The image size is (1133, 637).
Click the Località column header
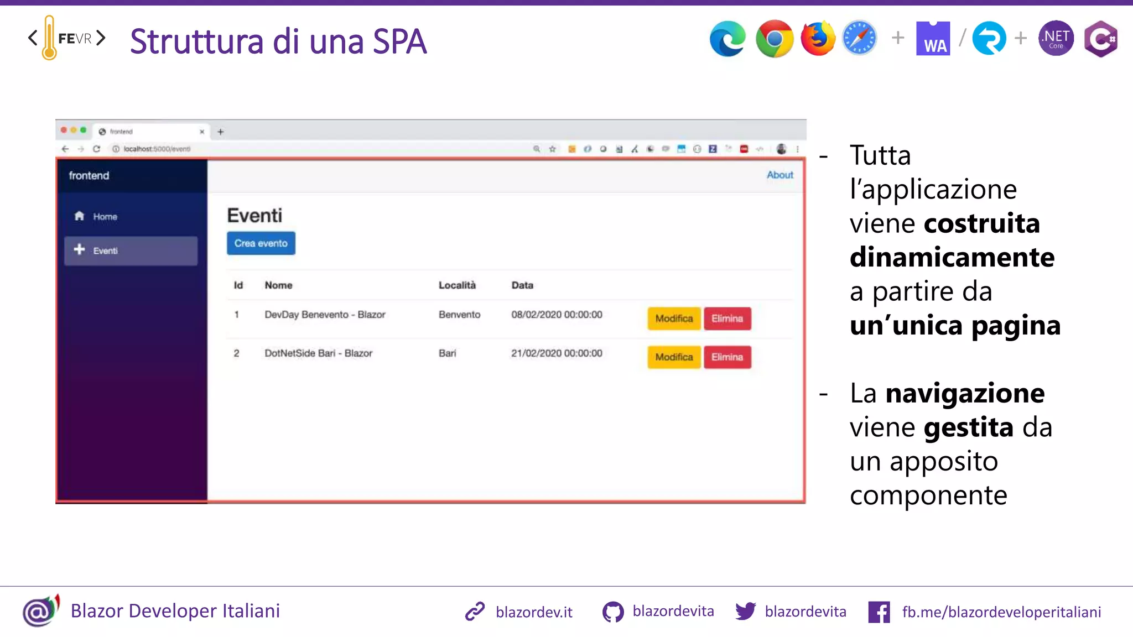click(x=457, y=285)
